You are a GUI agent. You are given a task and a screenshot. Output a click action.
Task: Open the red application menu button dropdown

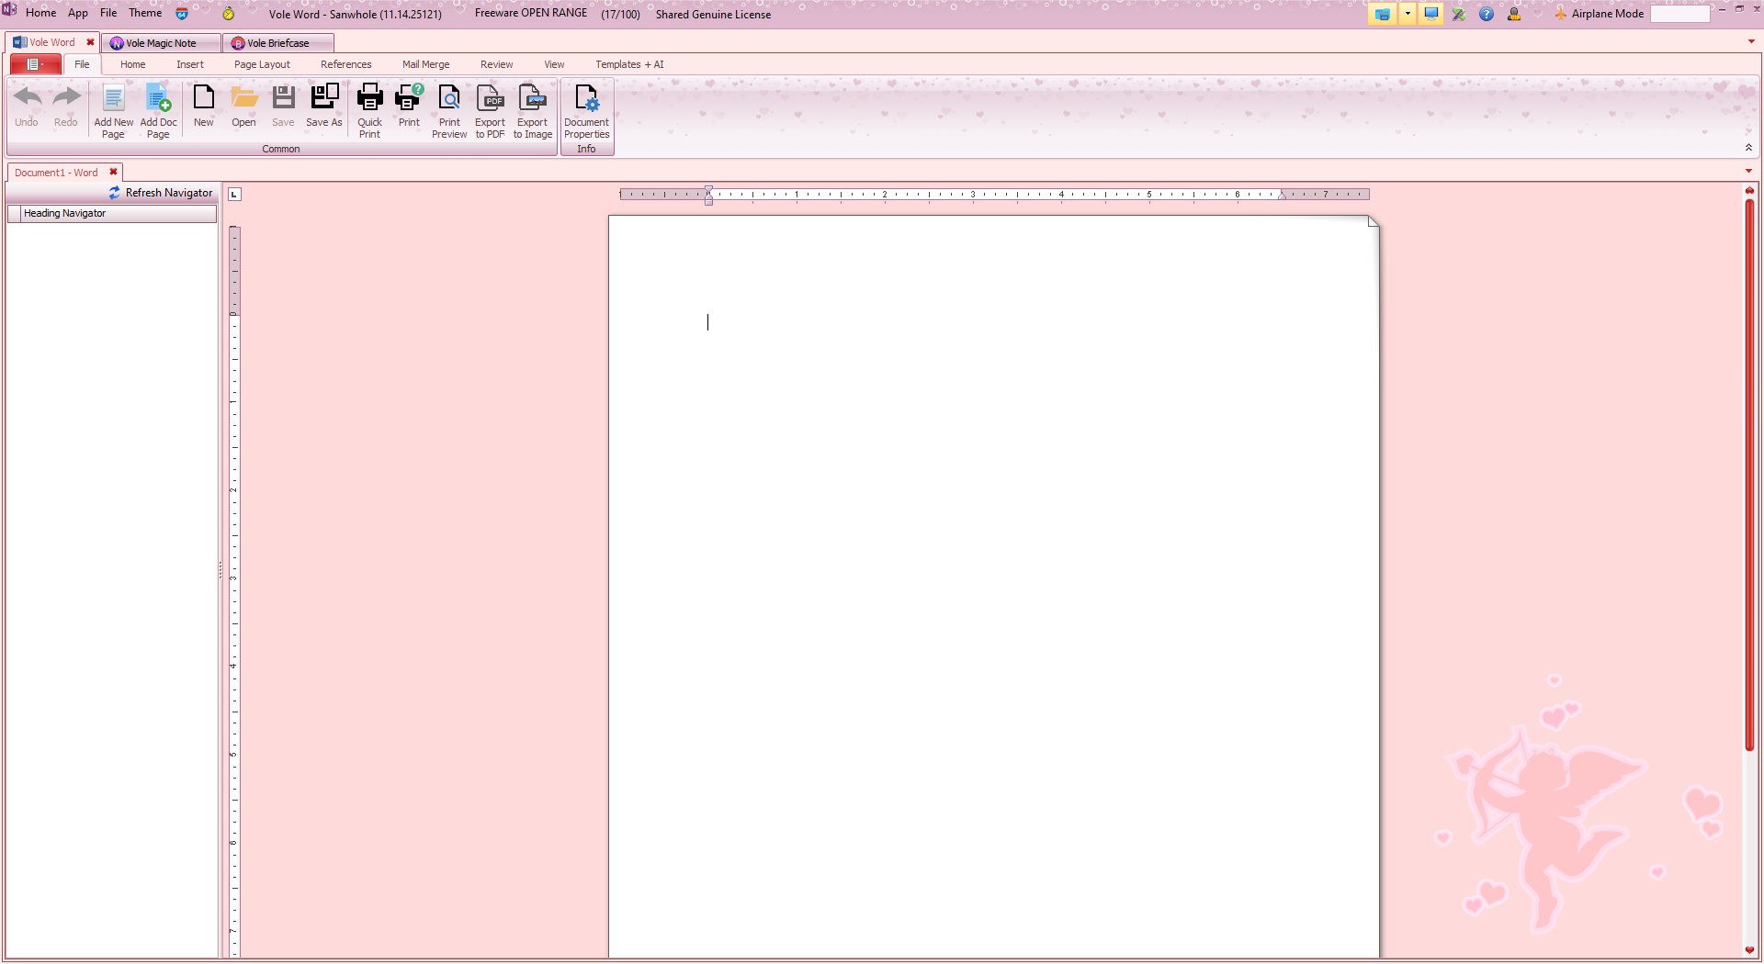(36, 64)
